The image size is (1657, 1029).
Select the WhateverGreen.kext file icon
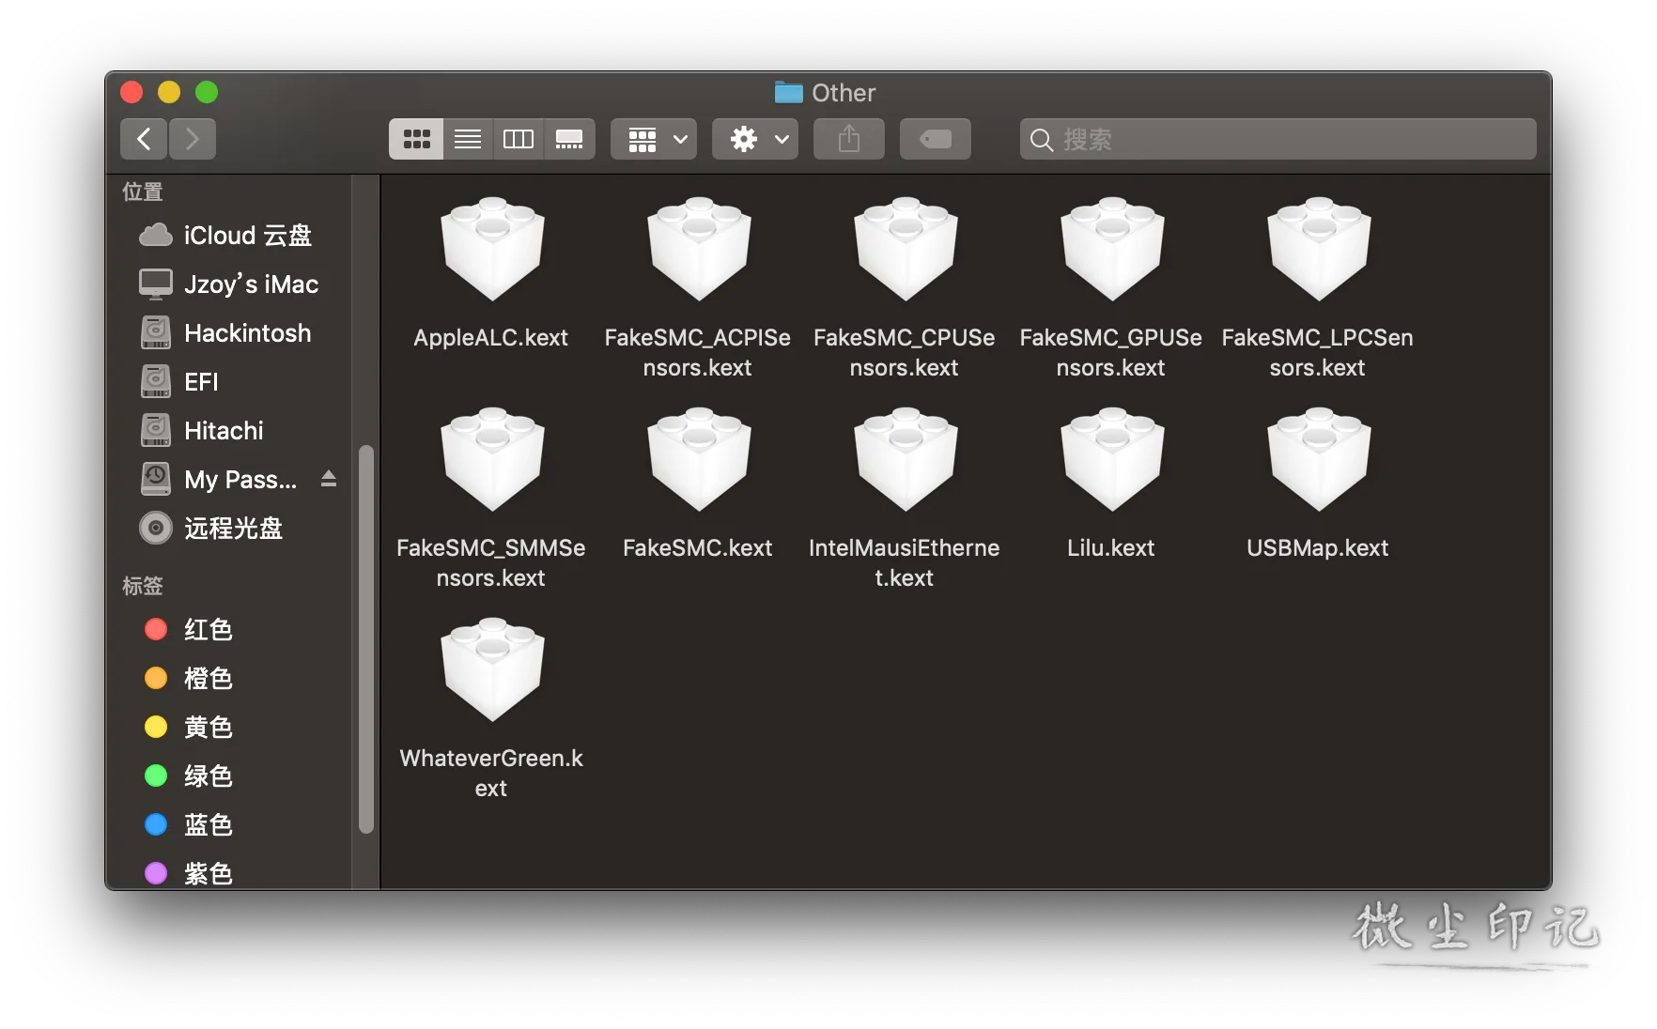(492, 670)
